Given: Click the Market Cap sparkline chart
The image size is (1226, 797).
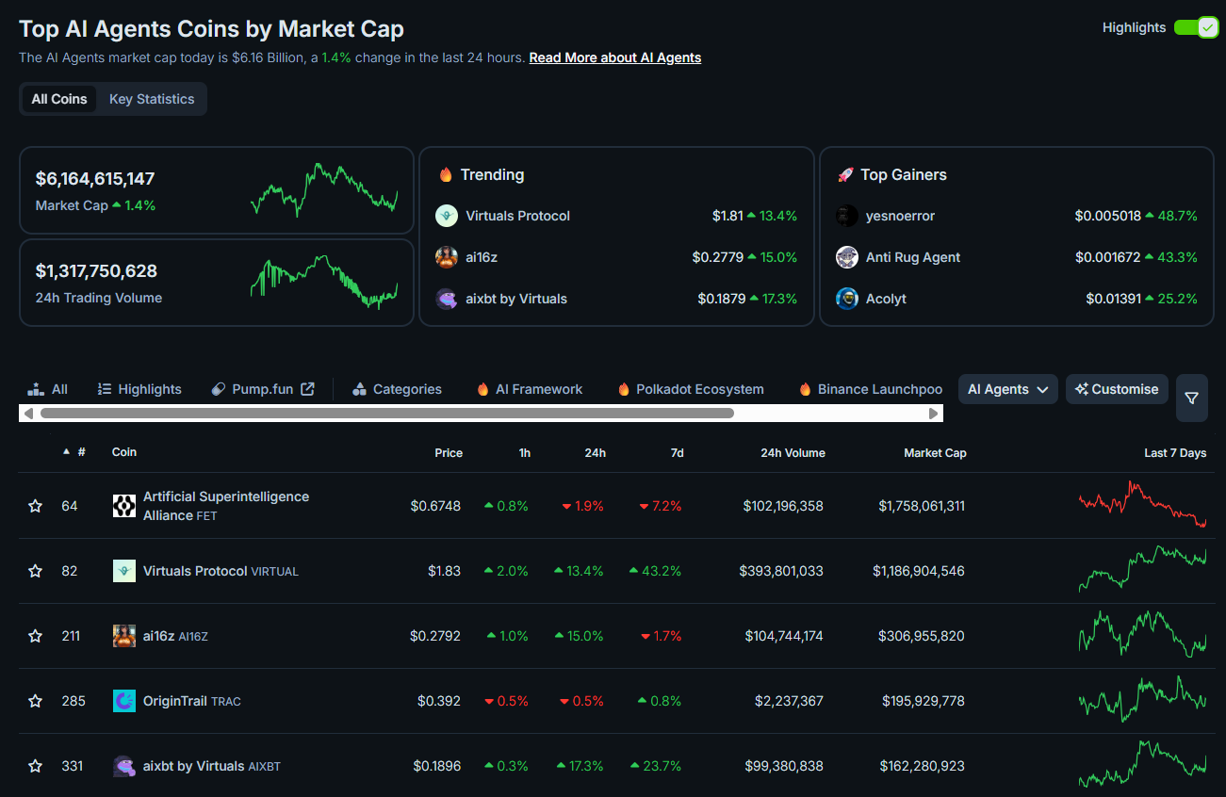Looking at the screenshot, I should click(x=324, y=189).
